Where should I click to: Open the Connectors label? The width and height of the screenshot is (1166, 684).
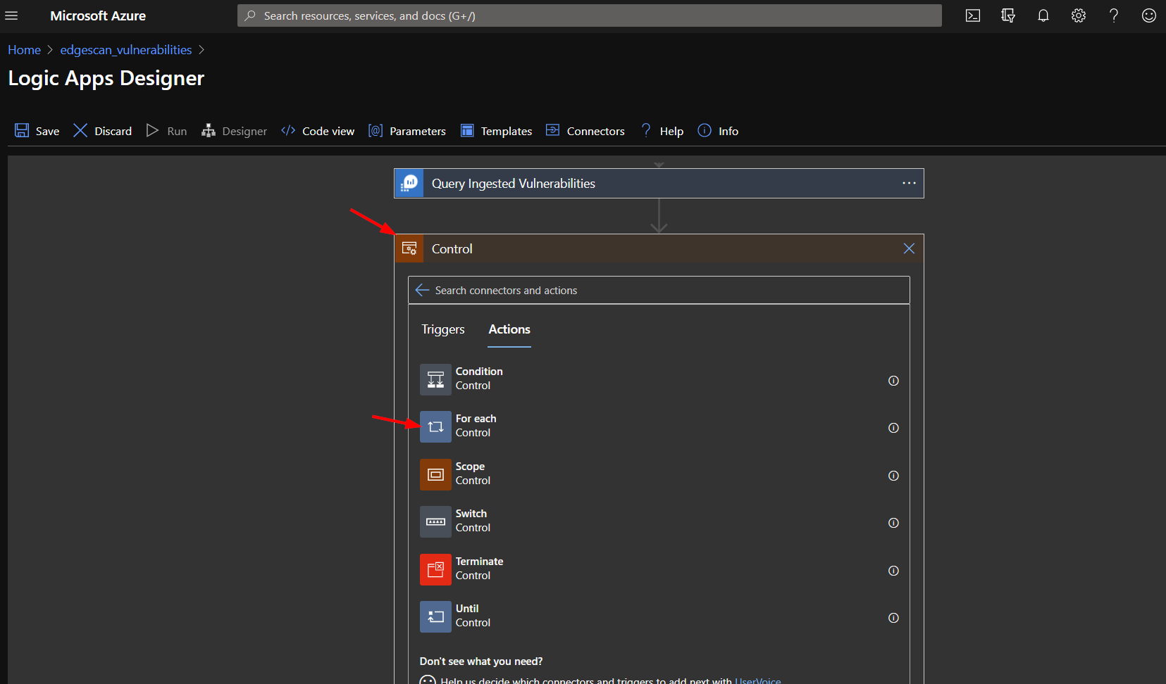click(x=596, y=131)
